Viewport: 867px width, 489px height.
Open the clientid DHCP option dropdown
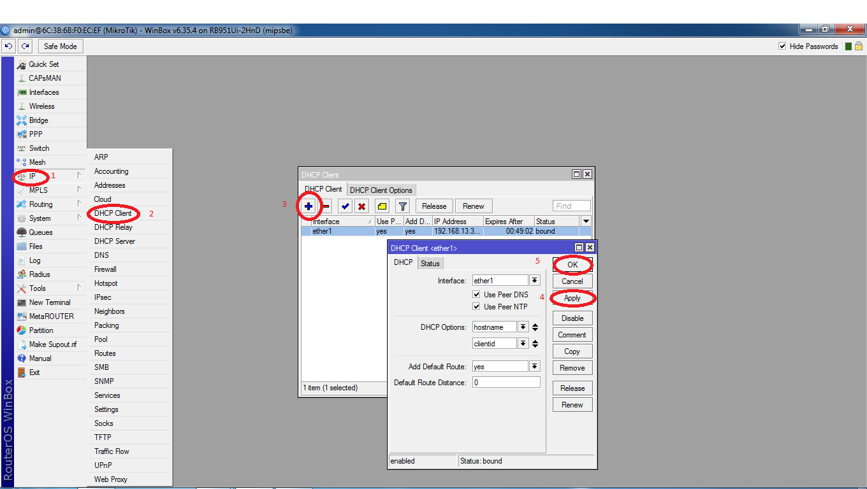tap(523, 344)
